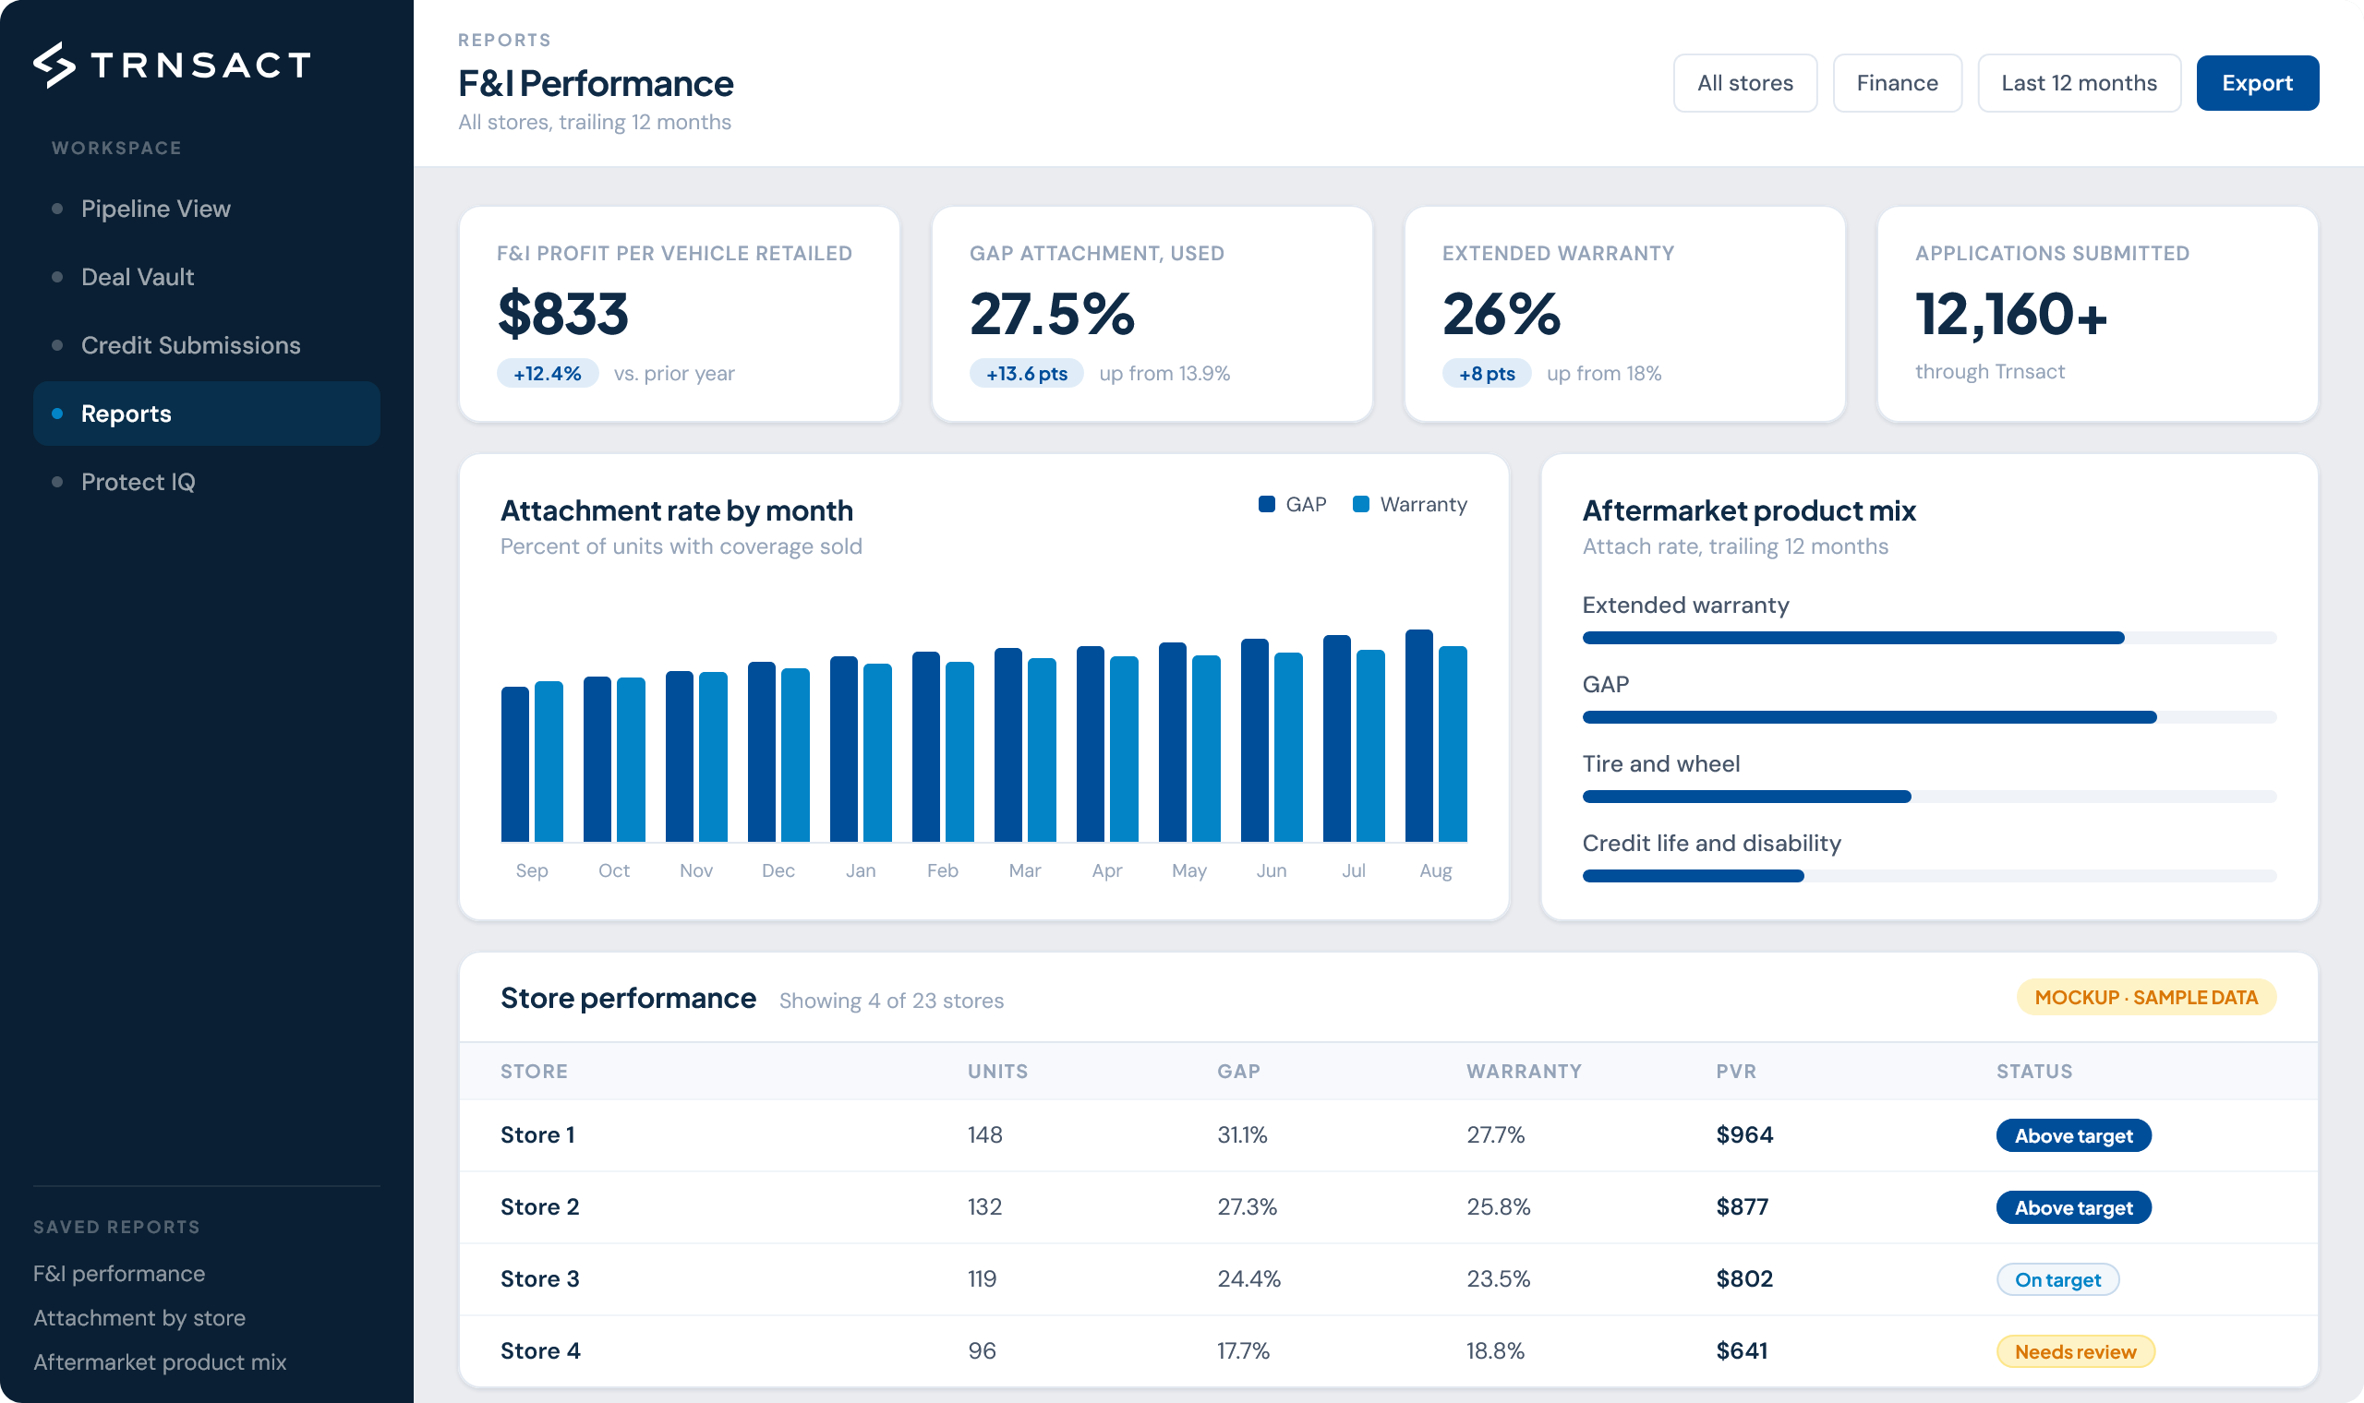Viewport: 2364px width, 1403px height.
Task: Click the Aug GAP bar in chart
Action: (1419, 736)
